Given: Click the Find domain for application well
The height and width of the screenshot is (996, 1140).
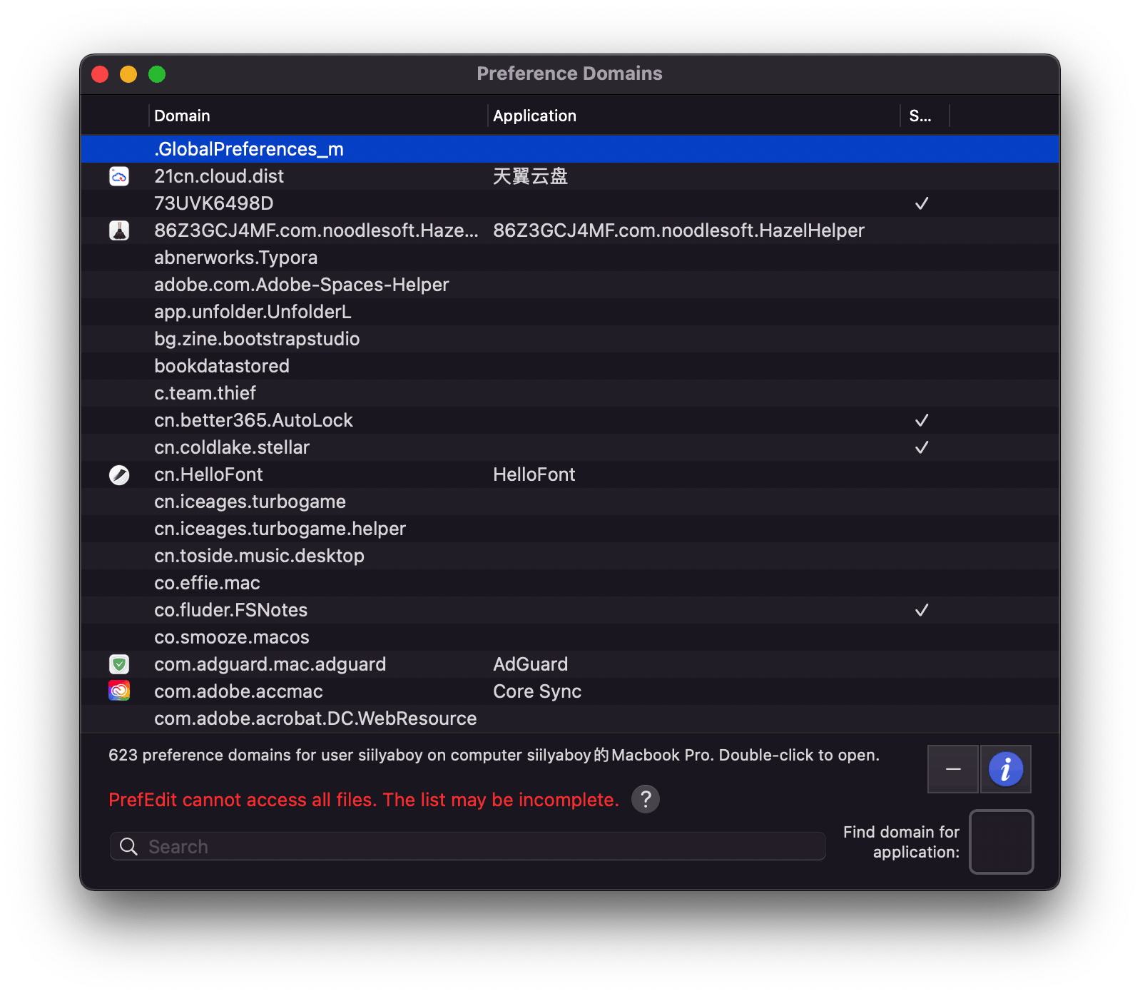Looking at the screenshot, I should click(x=1002, y=842).
